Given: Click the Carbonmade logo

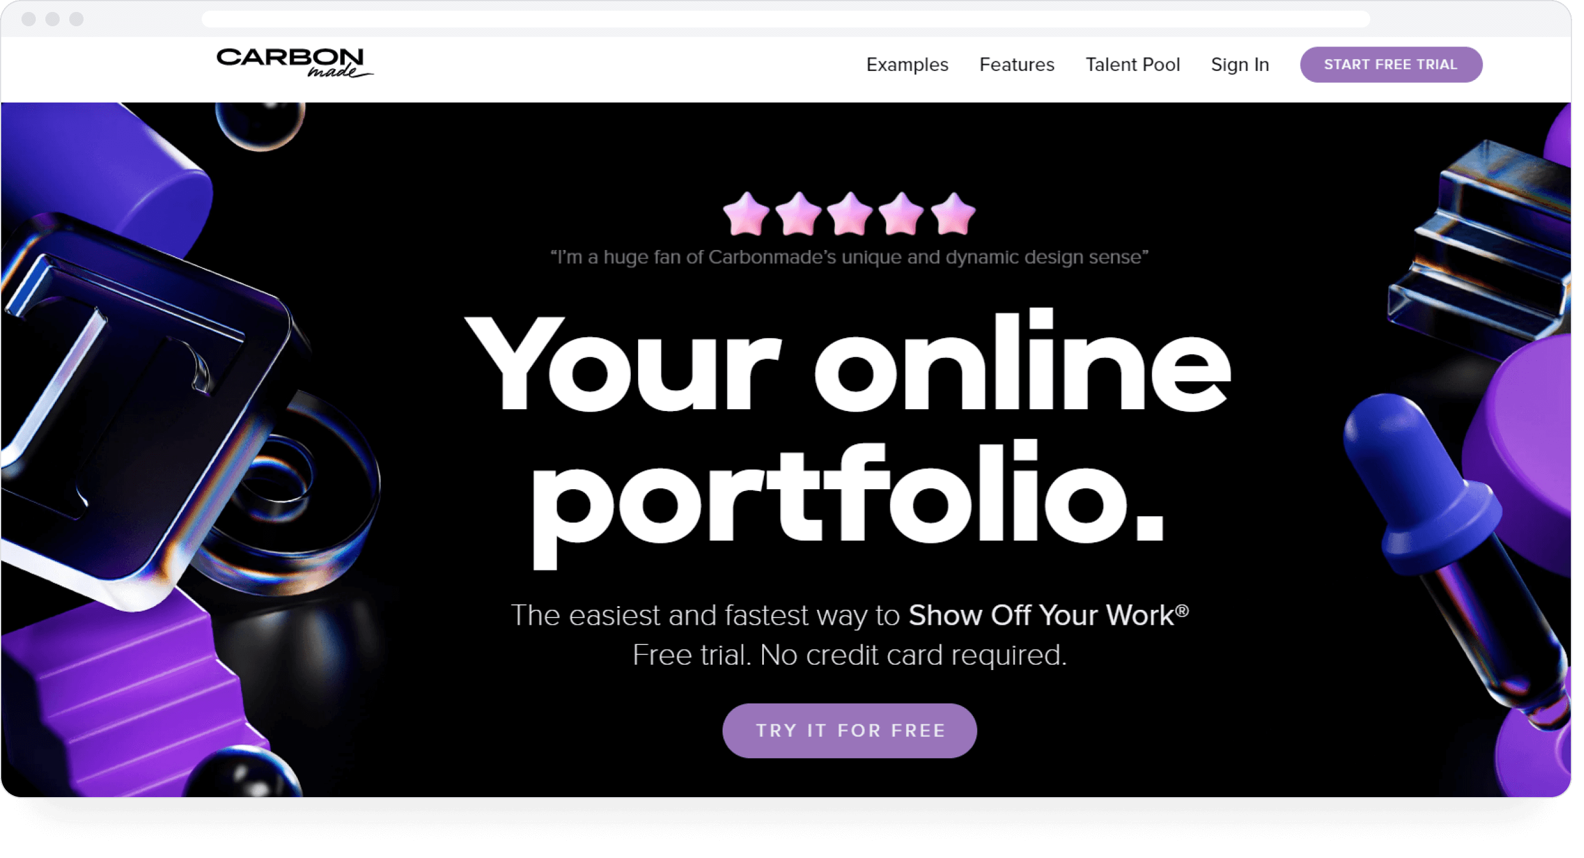Looking at the screenshot, I should point(295,63).
